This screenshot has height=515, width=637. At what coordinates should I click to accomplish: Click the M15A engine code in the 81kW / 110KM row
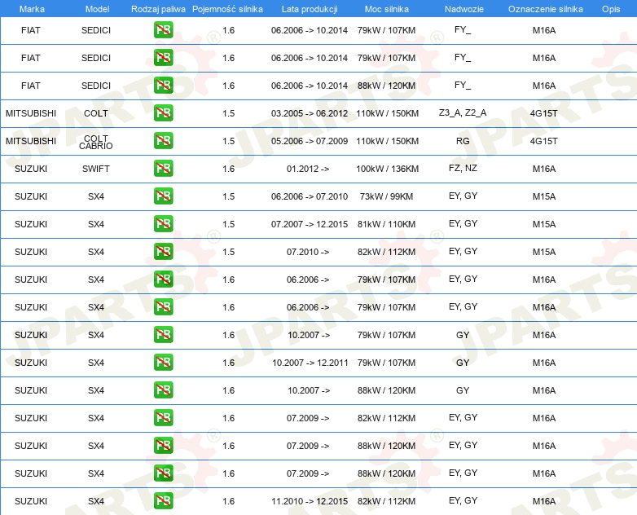[x=544, y=224]
